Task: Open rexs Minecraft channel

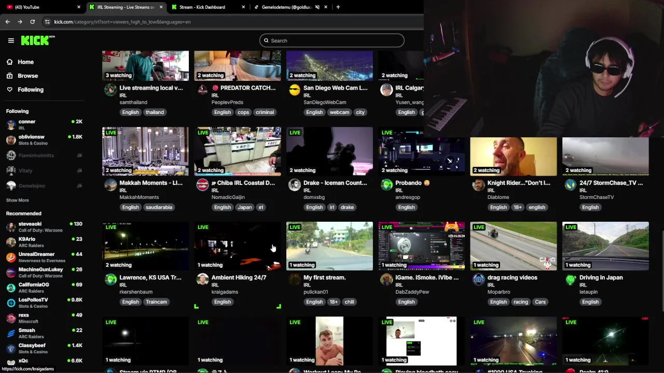Action: pos(44,318)
